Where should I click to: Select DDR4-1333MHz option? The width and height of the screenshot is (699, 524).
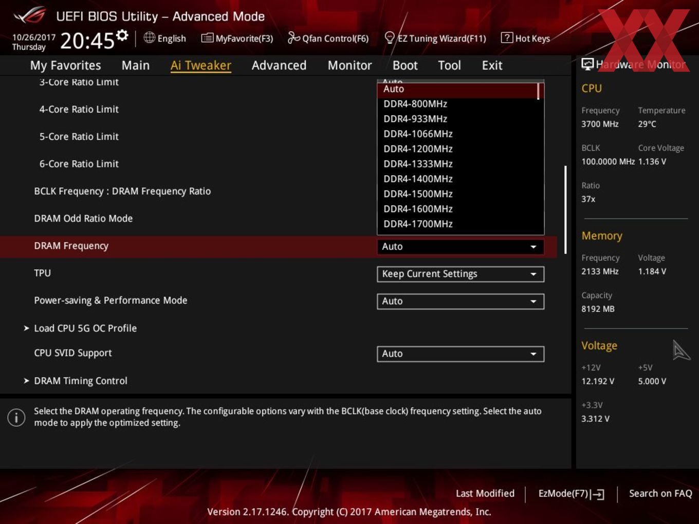tap(457, 164)
